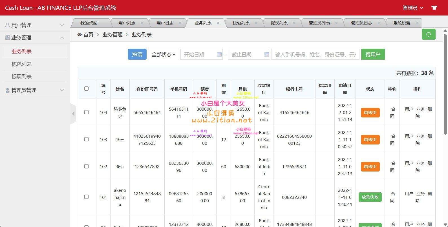448x227 pixels.
Task: Click the green refresh icon button
Action: pos(429,34)
